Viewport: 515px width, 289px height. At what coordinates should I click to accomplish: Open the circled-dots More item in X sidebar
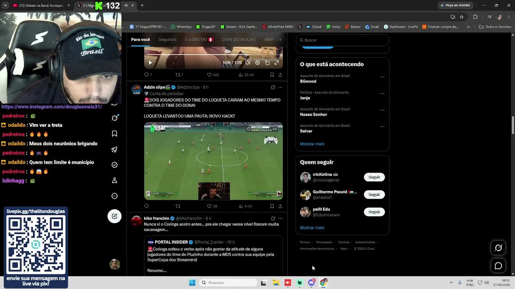pyautogui.click(x=115, y=196)
